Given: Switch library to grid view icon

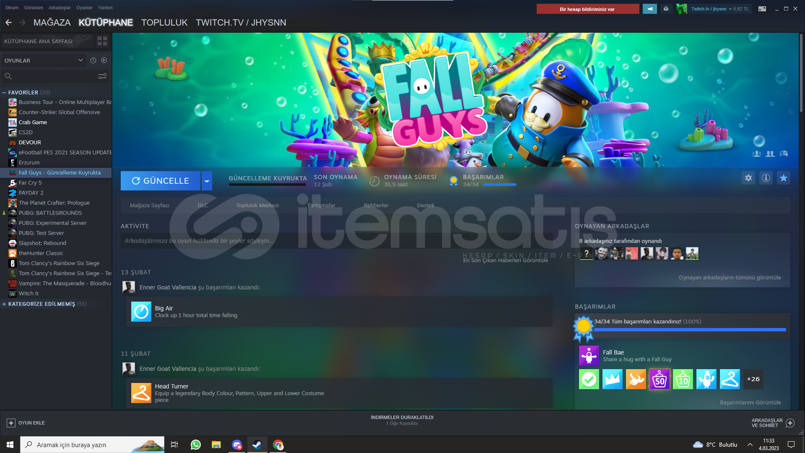Looking at the screenshot, I should click(x=102, y=41).
